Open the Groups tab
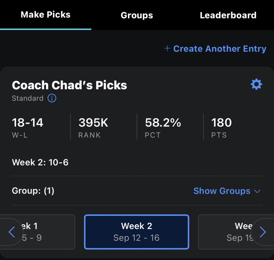The height and width of the screenshot is (260, 274). pyautogui.click(x=137, y=15)
